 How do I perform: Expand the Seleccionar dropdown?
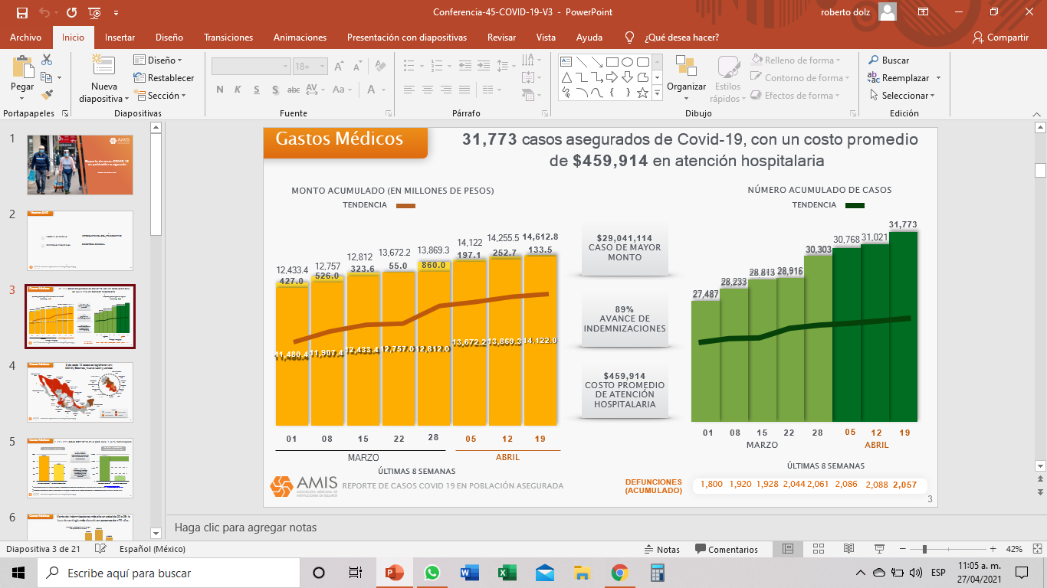click(x=903, y=96)
